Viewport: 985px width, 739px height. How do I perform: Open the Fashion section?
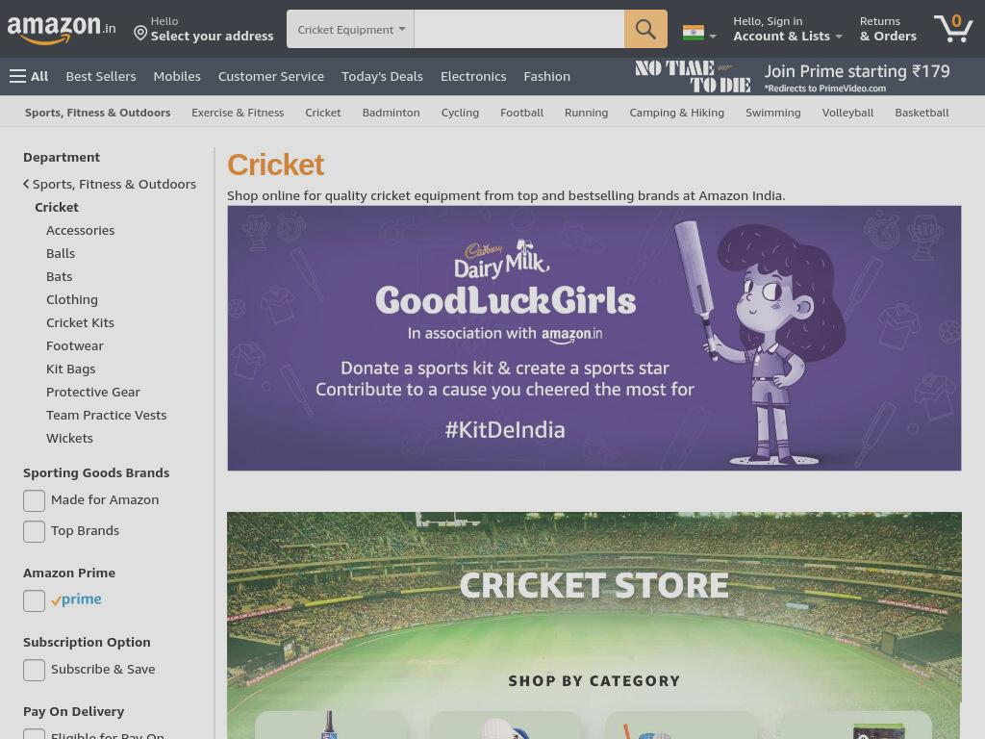[x=547, y=76]
